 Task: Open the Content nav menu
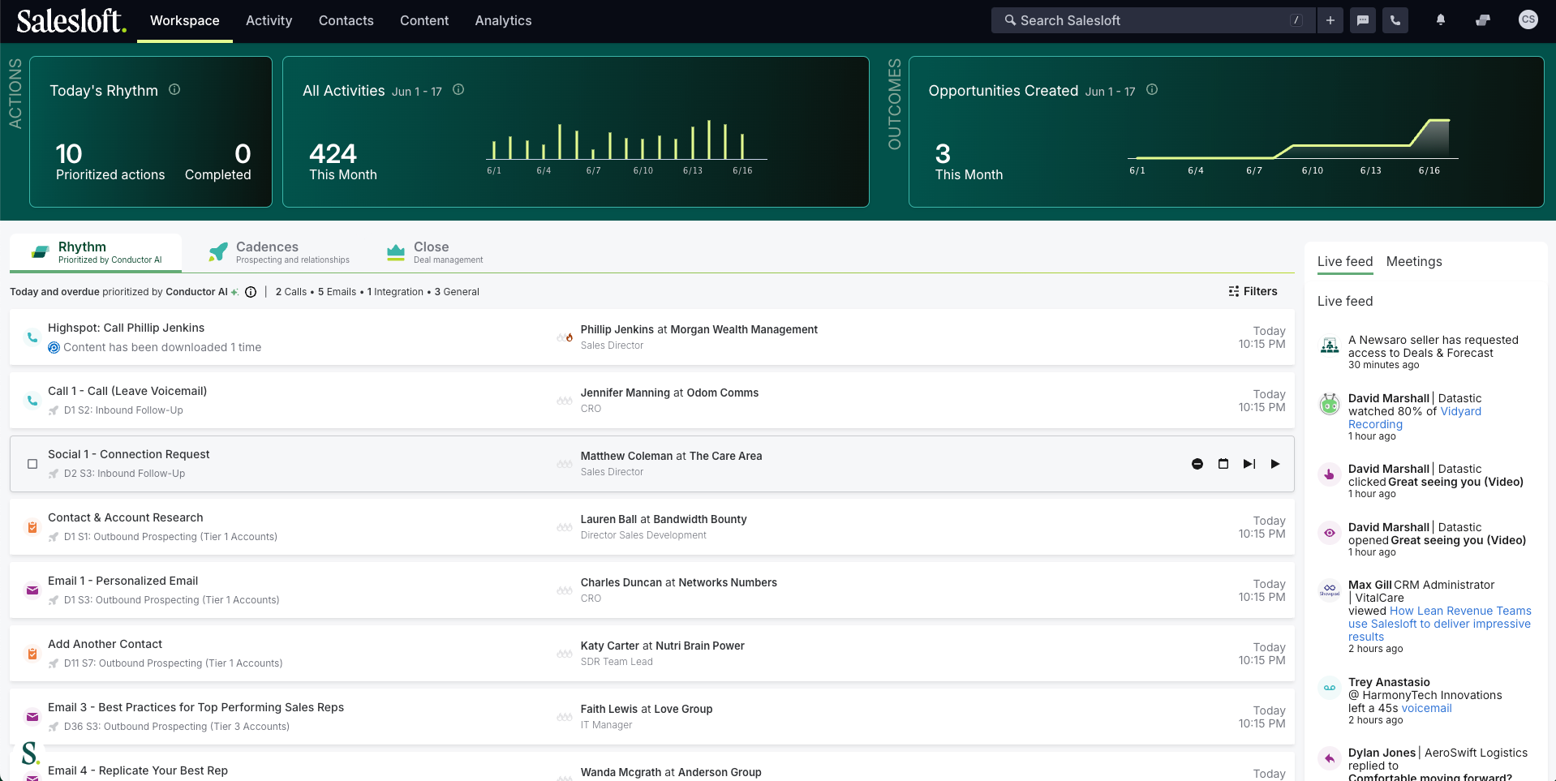click(x=424, y=21)
